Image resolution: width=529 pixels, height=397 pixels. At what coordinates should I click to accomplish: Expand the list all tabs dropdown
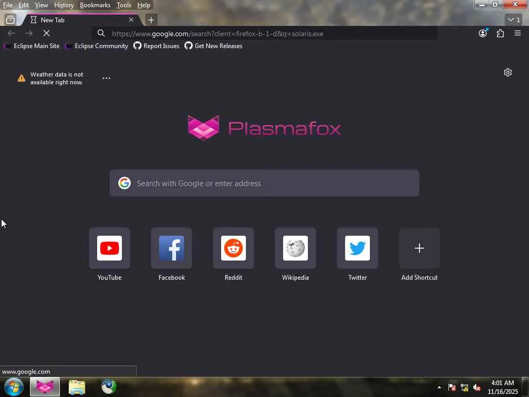[514, 20]
